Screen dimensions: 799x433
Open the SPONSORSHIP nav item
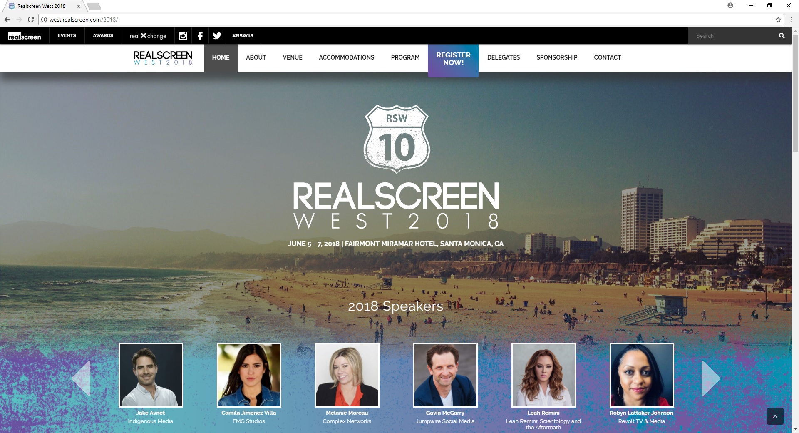point(557,58)
